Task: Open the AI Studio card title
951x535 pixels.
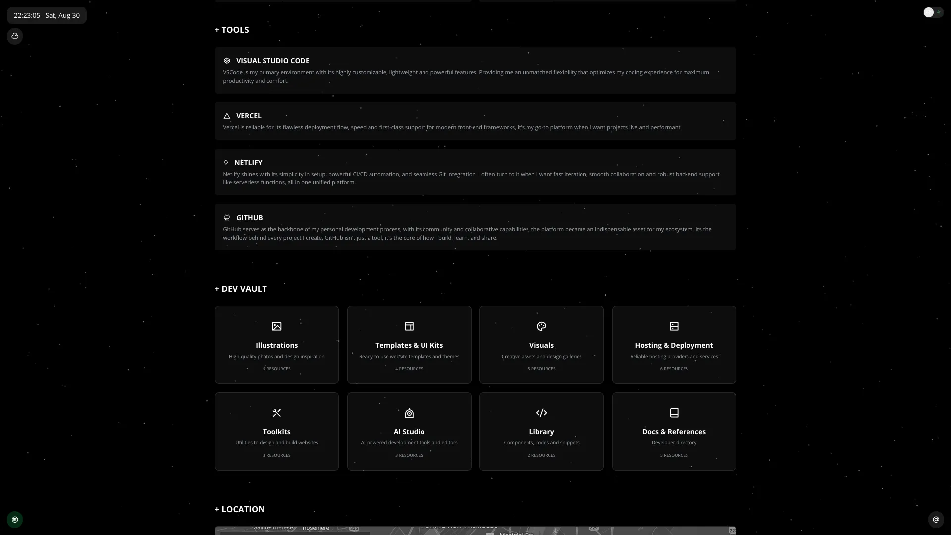Action: tap(409, 432)
